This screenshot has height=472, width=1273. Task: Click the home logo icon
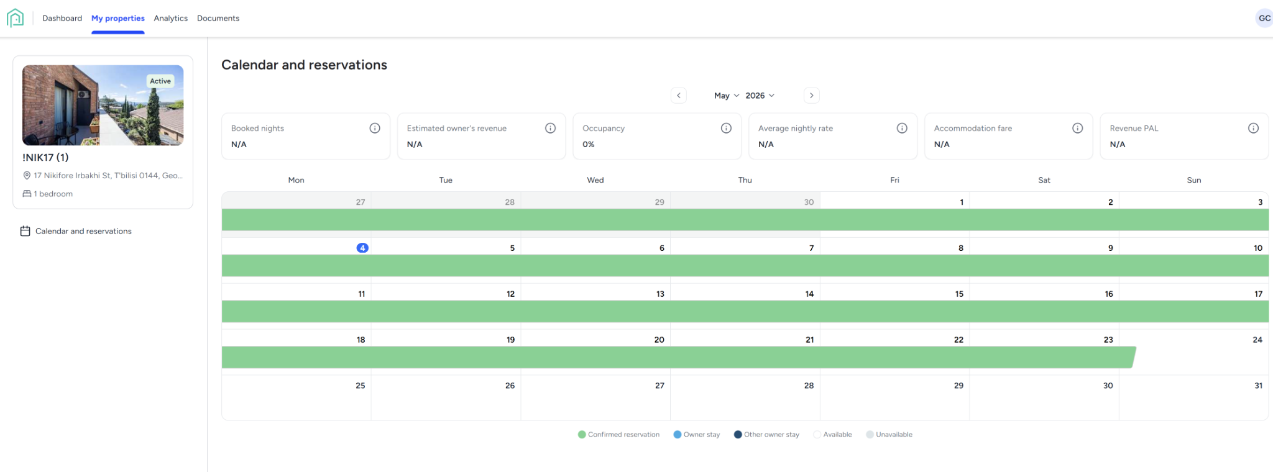[x=15, y=18]
